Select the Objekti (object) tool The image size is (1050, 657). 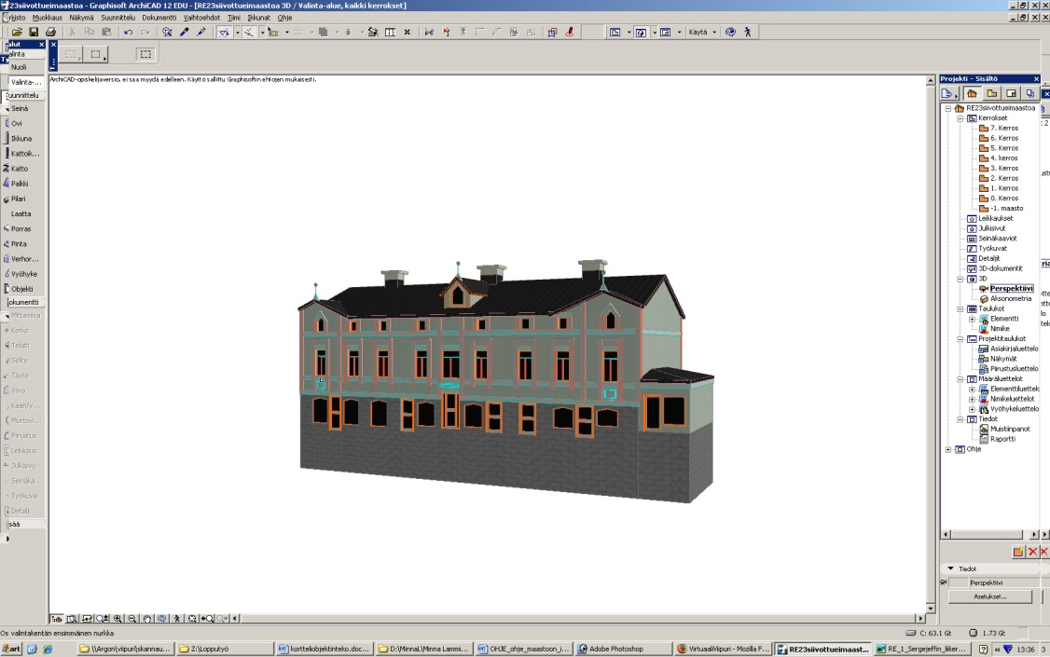[x=22, y=289]
